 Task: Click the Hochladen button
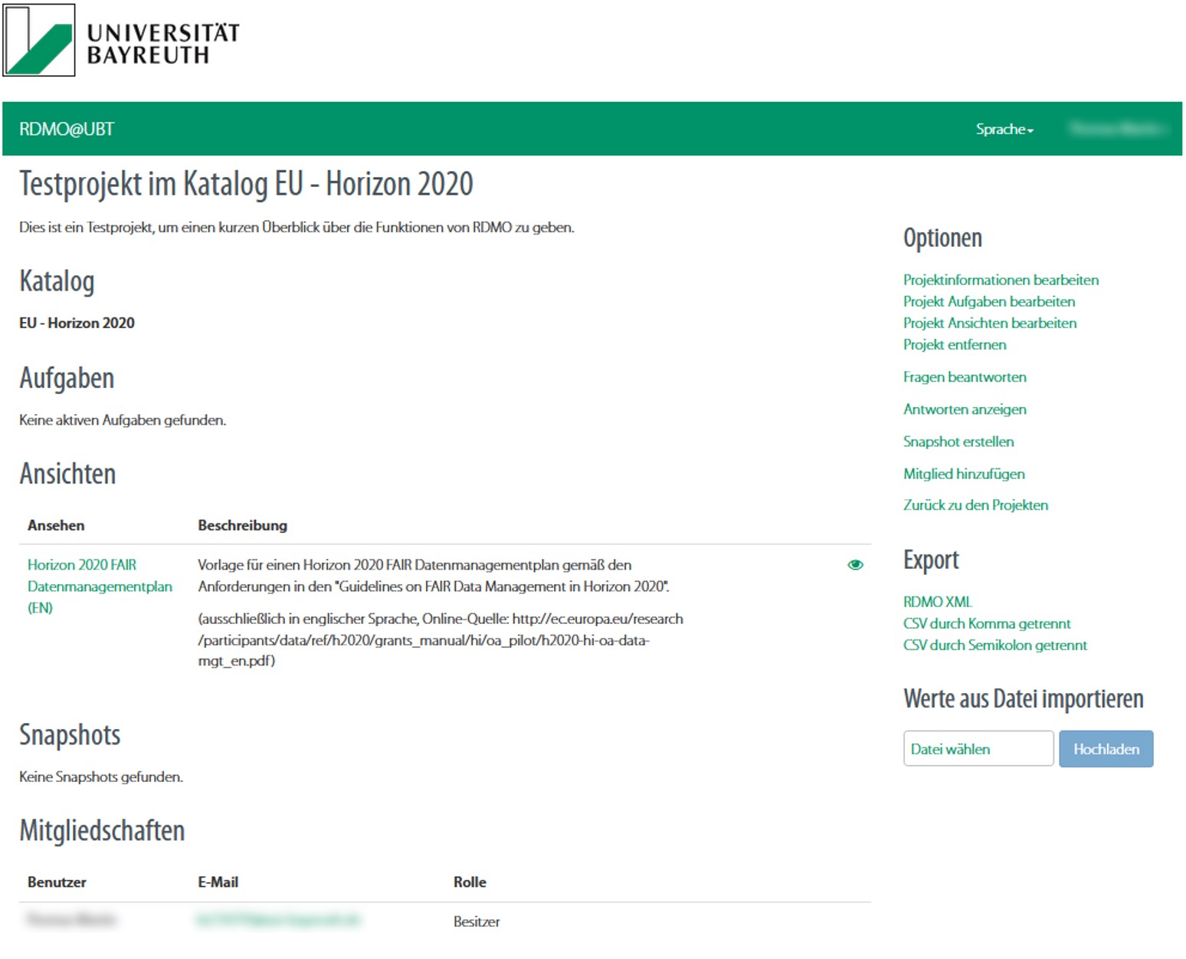click(x=1106, y=748)
